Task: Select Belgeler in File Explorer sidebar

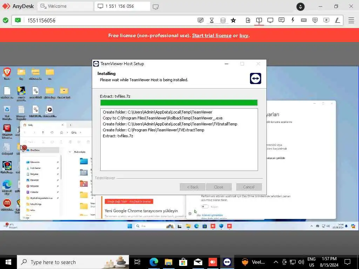Action: click(34, 174)
